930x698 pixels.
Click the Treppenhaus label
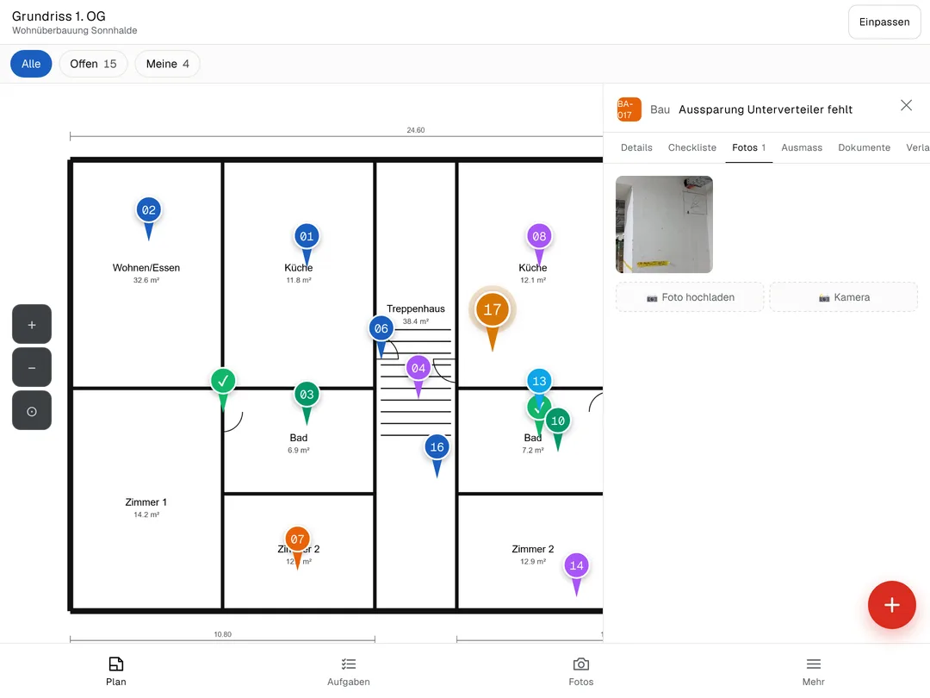pyautogui.click(x=416, y=308)
